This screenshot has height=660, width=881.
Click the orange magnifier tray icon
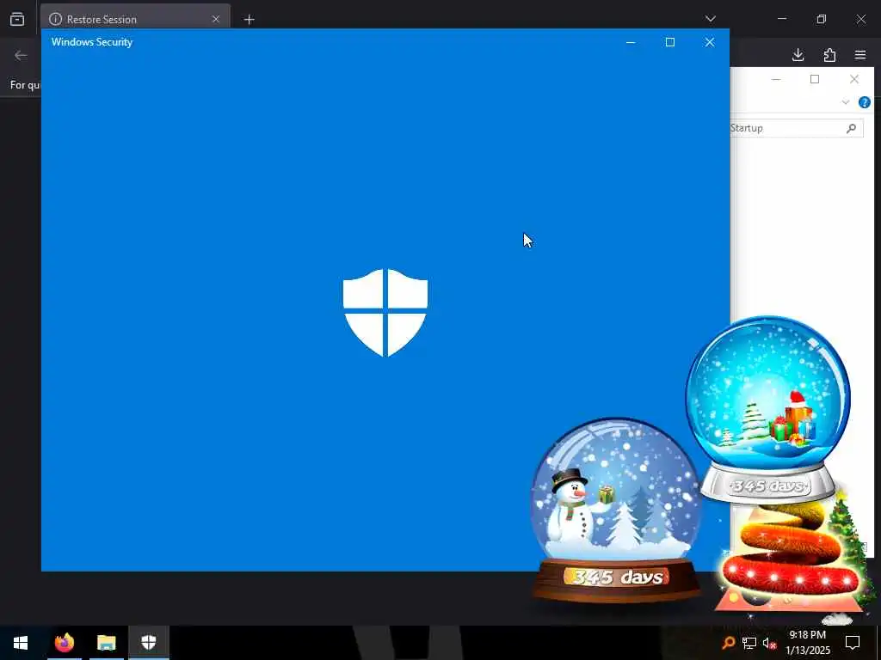click(728, 643)
